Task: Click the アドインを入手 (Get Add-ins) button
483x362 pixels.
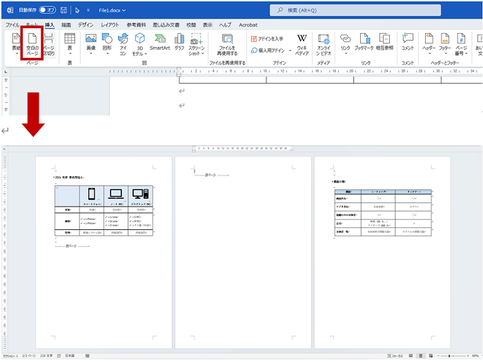Action: (267, 39)
